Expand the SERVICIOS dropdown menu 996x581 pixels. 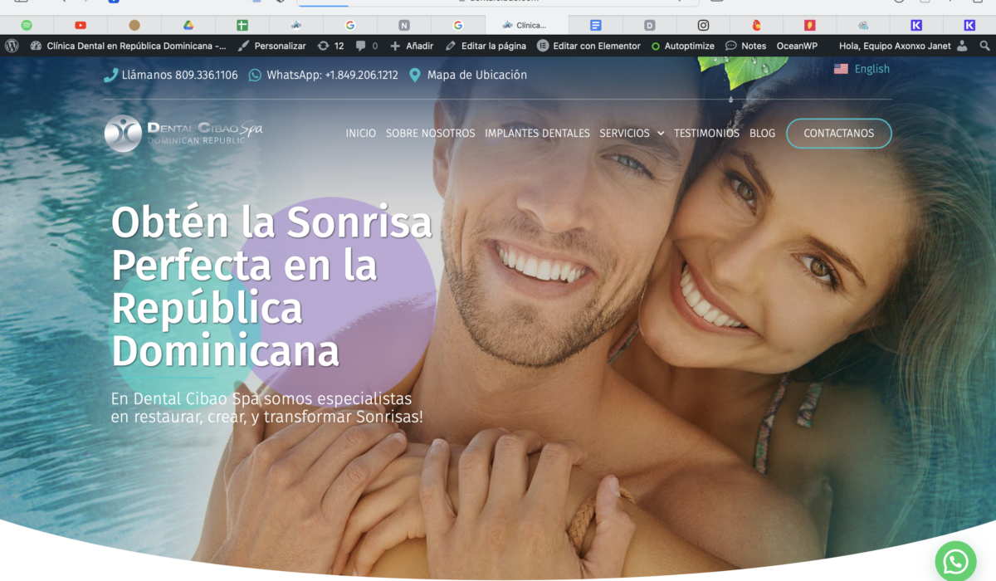pos(632,133)
